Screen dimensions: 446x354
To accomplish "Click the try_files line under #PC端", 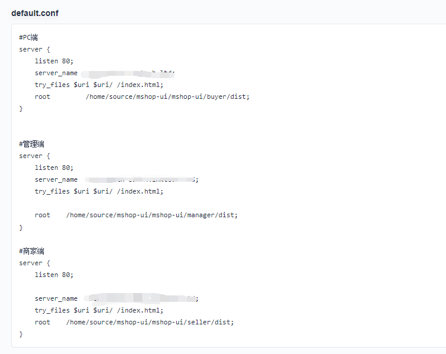I will coord(98,85).
